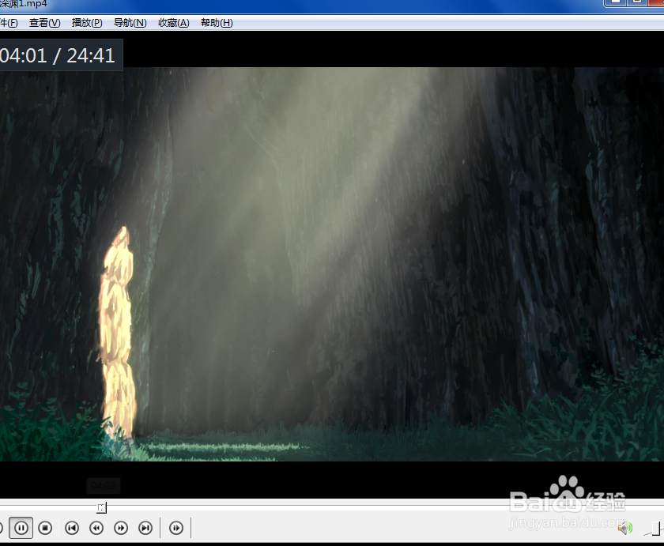This screenshot has height=546, width=664.
Task: Click the video frame to toggle playback
Action: [x=332, y=264]
